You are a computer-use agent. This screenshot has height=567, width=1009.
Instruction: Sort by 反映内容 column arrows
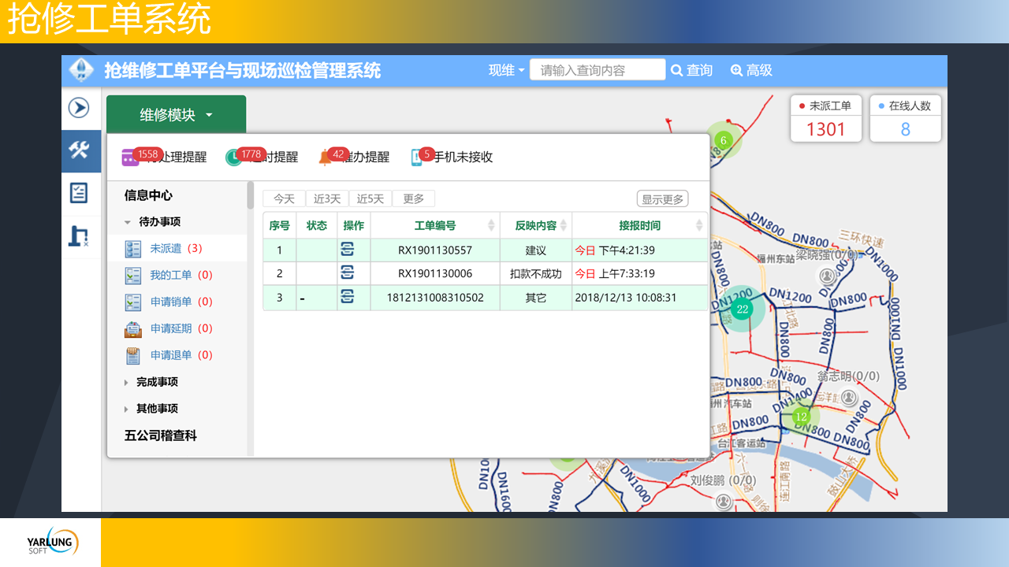(x=564, y=226)
